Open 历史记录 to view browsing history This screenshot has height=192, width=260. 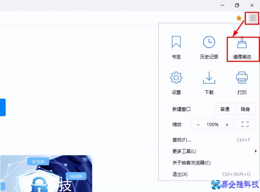[x=209, y=47]
